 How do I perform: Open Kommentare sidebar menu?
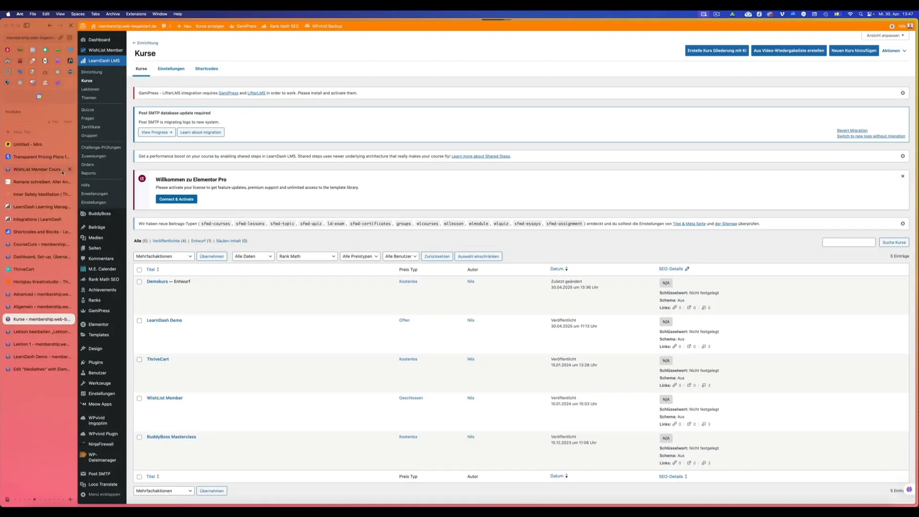coord(101,258)
